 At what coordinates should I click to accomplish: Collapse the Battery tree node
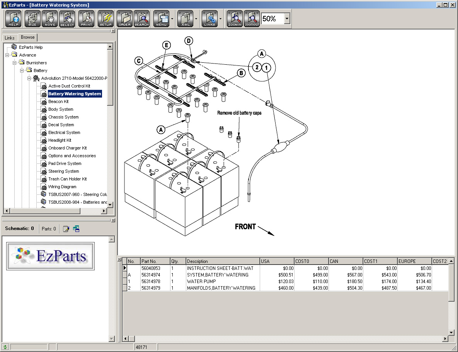pyautogui.click(x=22, y=70)
